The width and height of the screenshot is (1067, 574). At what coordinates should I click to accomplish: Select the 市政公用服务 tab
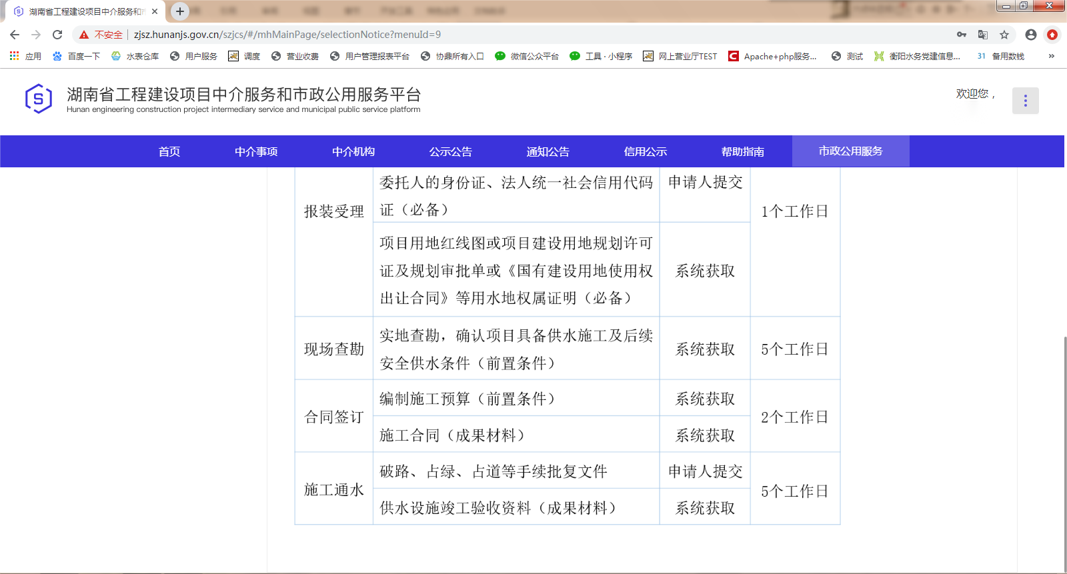coord(850,151)
